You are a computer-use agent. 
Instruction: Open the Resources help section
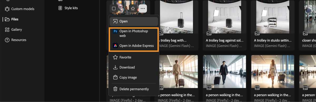click(16, 40)
